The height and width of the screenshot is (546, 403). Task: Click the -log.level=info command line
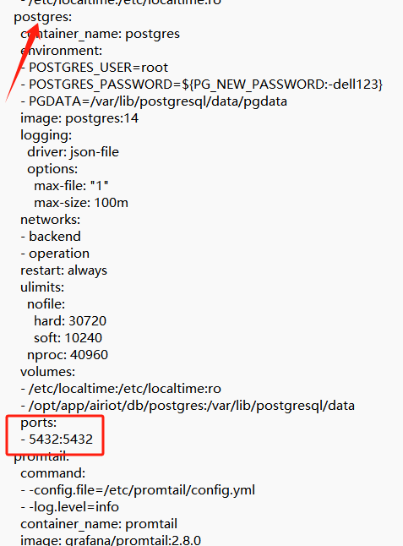[x=69, y=507]
